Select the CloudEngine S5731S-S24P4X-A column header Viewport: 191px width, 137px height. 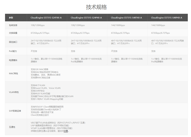point(86,18)
